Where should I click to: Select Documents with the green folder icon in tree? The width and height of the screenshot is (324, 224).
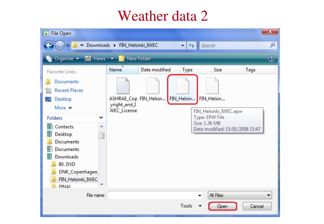tap(67, 149)
